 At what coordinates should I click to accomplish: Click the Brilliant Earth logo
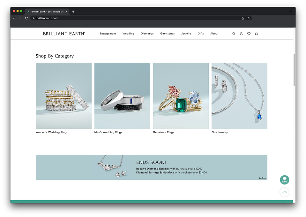point(64,34)
